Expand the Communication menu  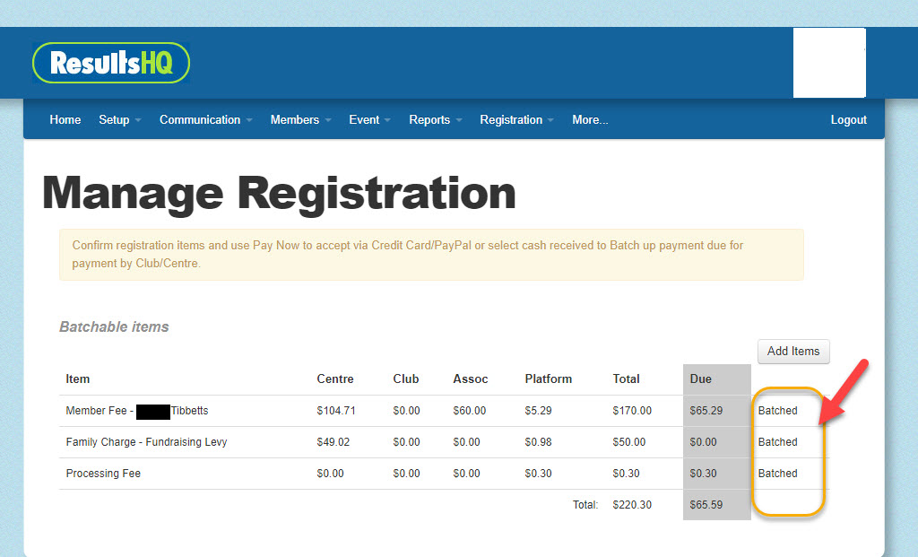coord(205,119)
